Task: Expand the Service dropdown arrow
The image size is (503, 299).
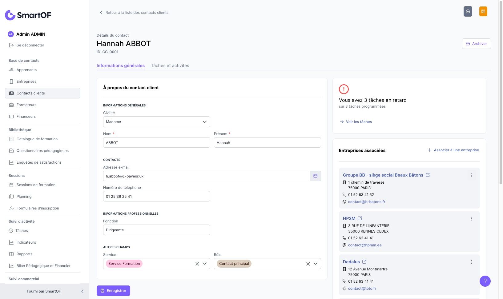Action: pyautogui.click(x=205, y=264)
